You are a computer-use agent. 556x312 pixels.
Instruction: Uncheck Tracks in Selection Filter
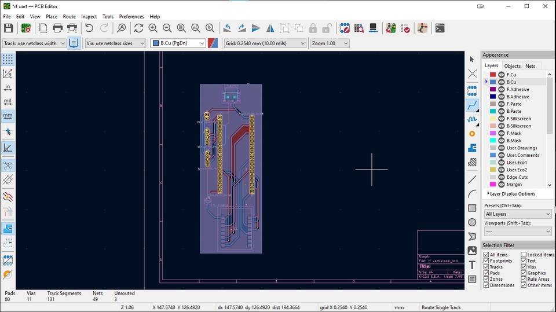[x=487, y=267]
